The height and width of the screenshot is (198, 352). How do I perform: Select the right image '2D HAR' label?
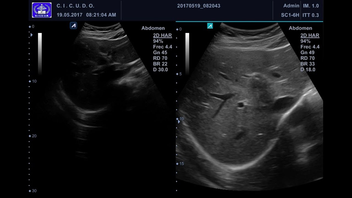tap(310, 35)
